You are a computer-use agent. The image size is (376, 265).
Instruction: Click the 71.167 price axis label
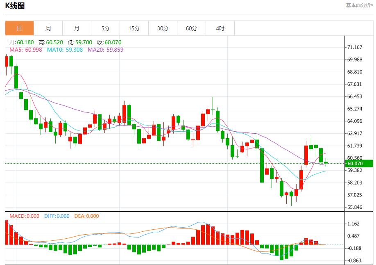pos(355,48)
